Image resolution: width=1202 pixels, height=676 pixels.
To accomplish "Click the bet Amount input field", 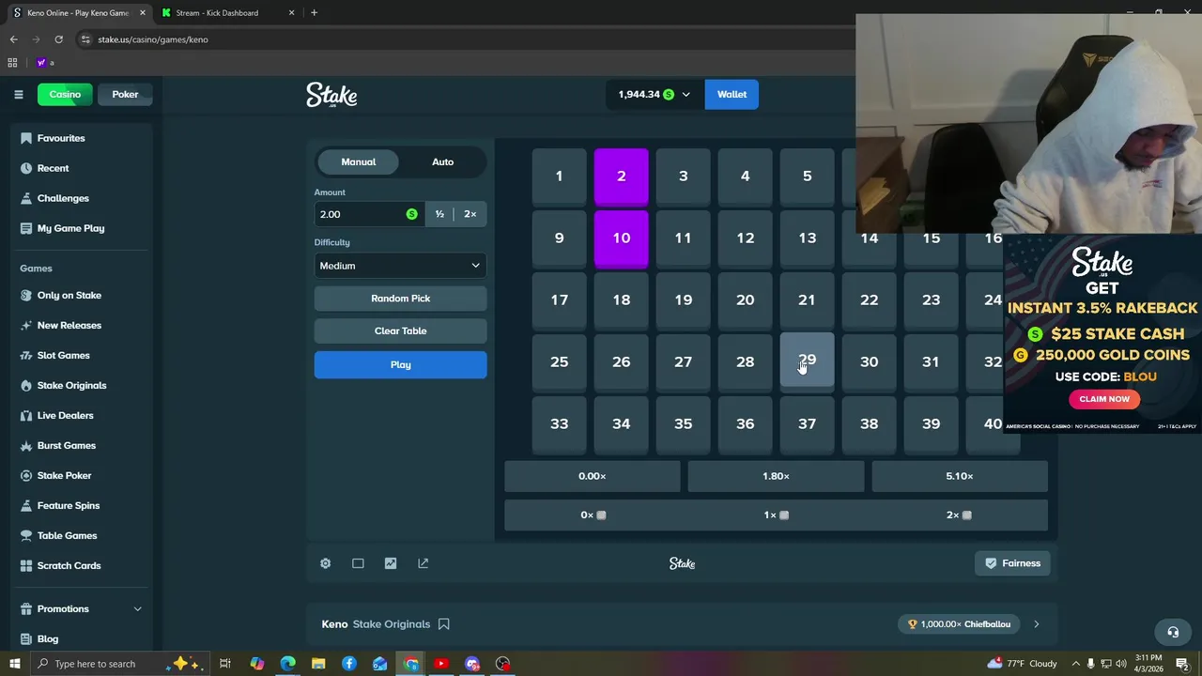I will coord(368,214).
